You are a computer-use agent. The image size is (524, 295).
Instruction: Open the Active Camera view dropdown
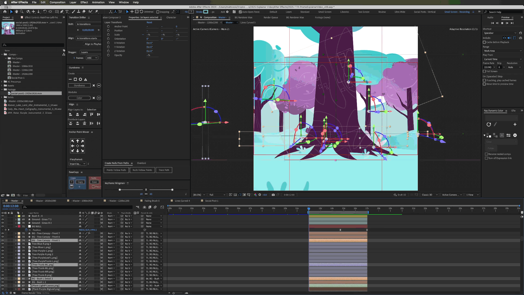(x=452, y=195)
